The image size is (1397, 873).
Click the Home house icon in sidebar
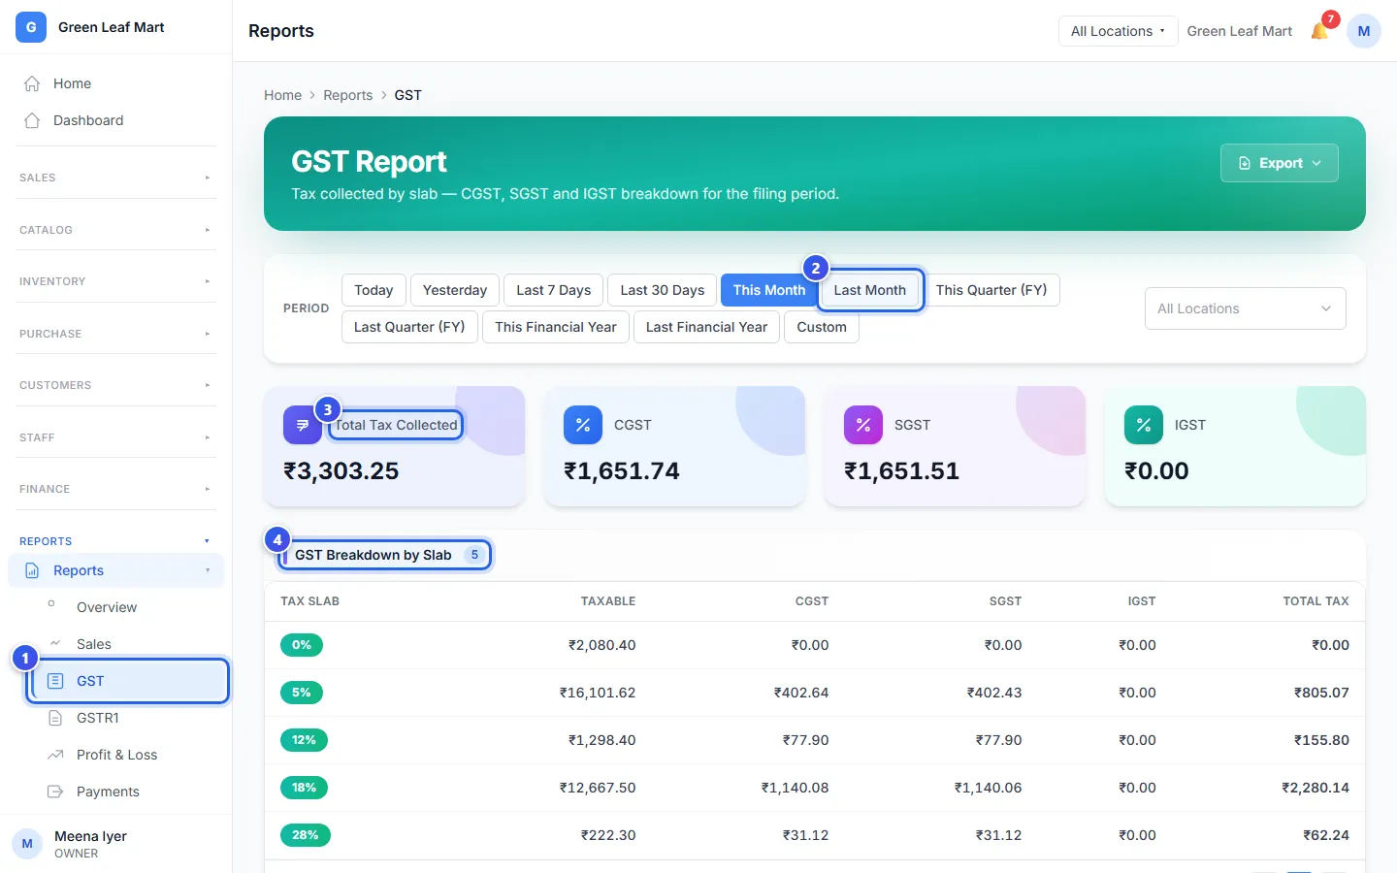click(32, 83)
